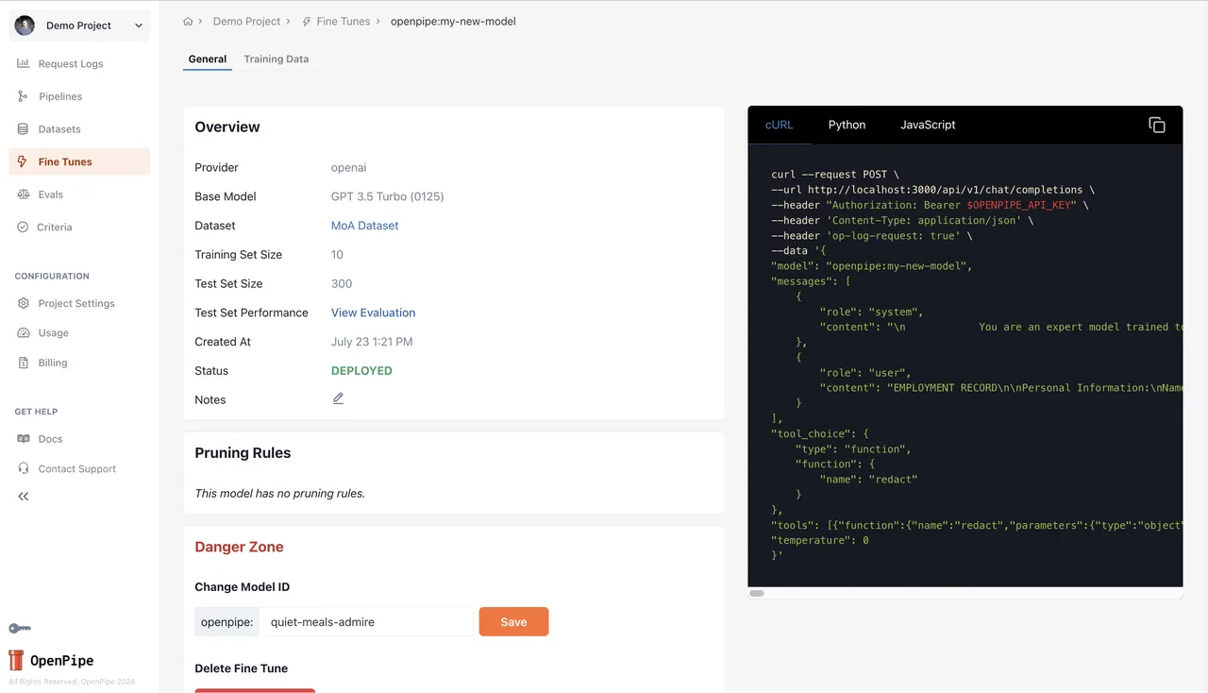
Task: Open Project Settings
Action: coord(79,303)
